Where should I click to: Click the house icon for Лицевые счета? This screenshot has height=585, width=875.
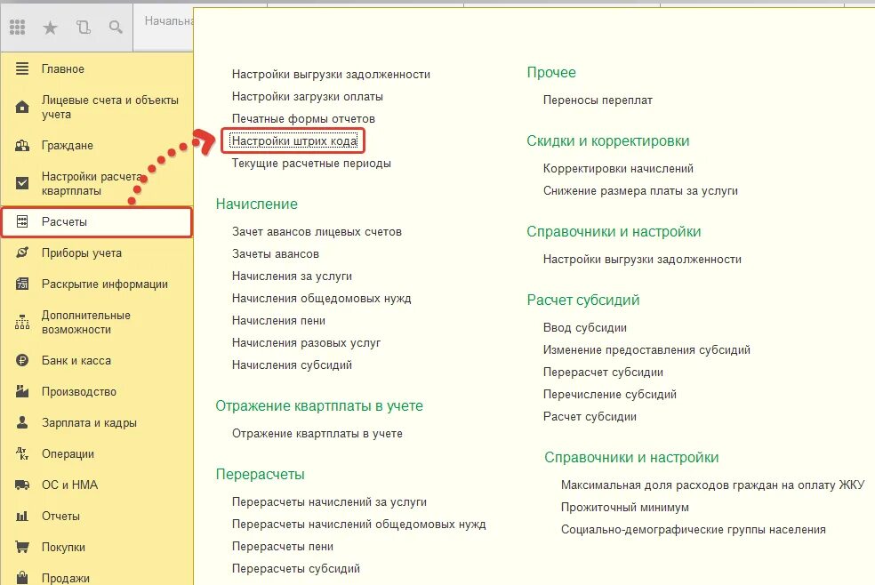tap(22, 107)
